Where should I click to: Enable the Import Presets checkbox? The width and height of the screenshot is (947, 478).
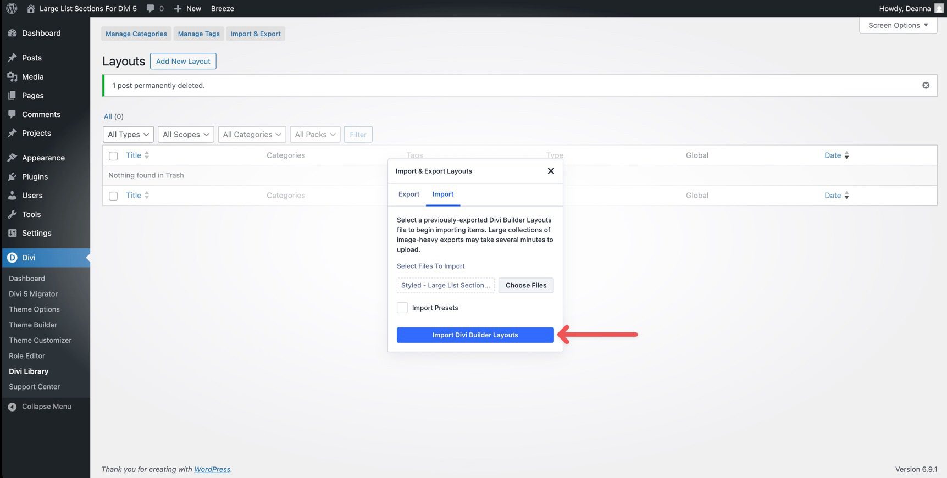[x=402, y=308]
